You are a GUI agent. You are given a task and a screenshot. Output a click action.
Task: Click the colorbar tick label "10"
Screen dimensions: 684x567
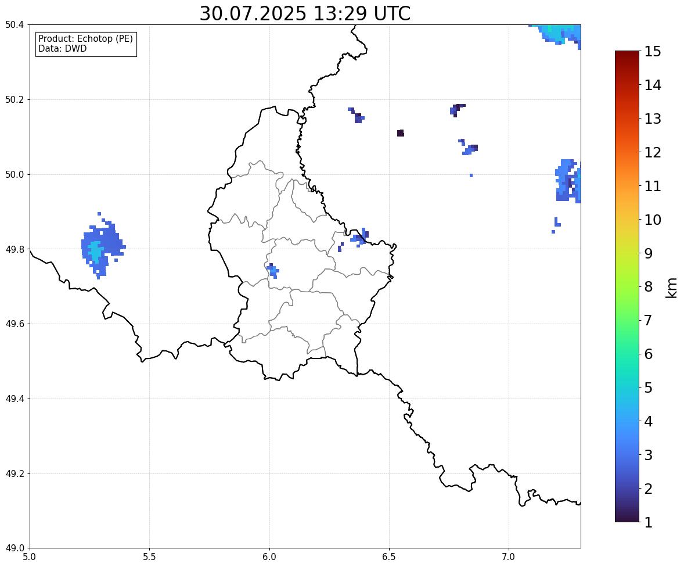tap(653, 220)
